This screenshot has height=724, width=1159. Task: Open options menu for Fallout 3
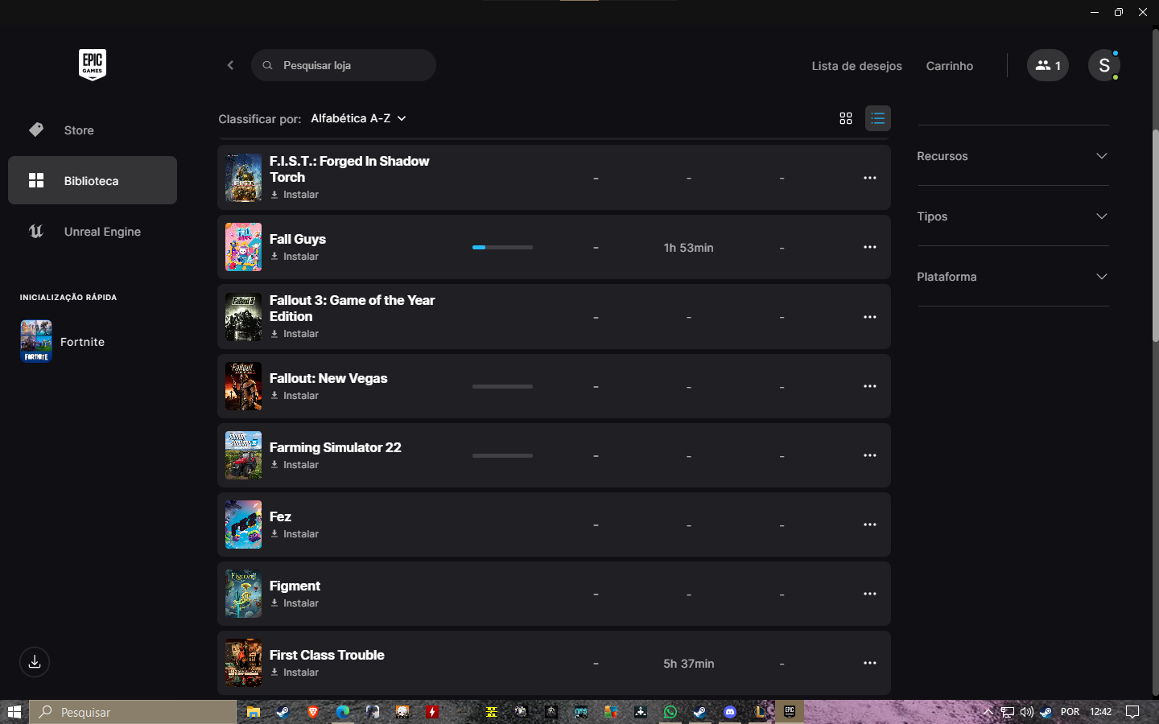point(870,317)
